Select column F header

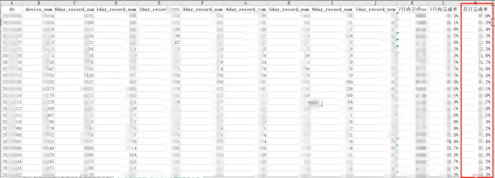[202, 3]
